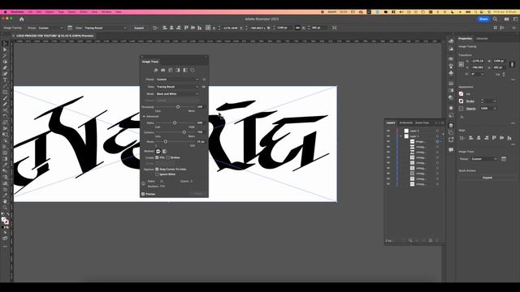The width and height of the screenshot is (520, 292).
Task: Select the Type tool
Action: pos(5,79)
